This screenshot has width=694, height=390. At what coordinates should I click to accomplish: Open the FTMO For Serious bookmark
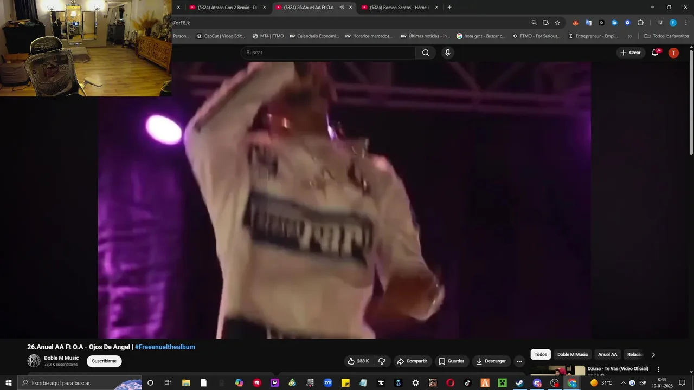pyautogui.click(x=537, y=36)
